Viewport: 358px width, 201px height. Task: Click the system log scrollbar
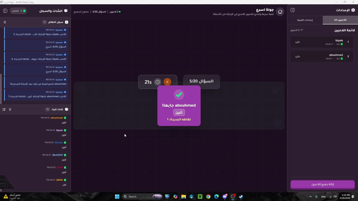pos(1,88)
